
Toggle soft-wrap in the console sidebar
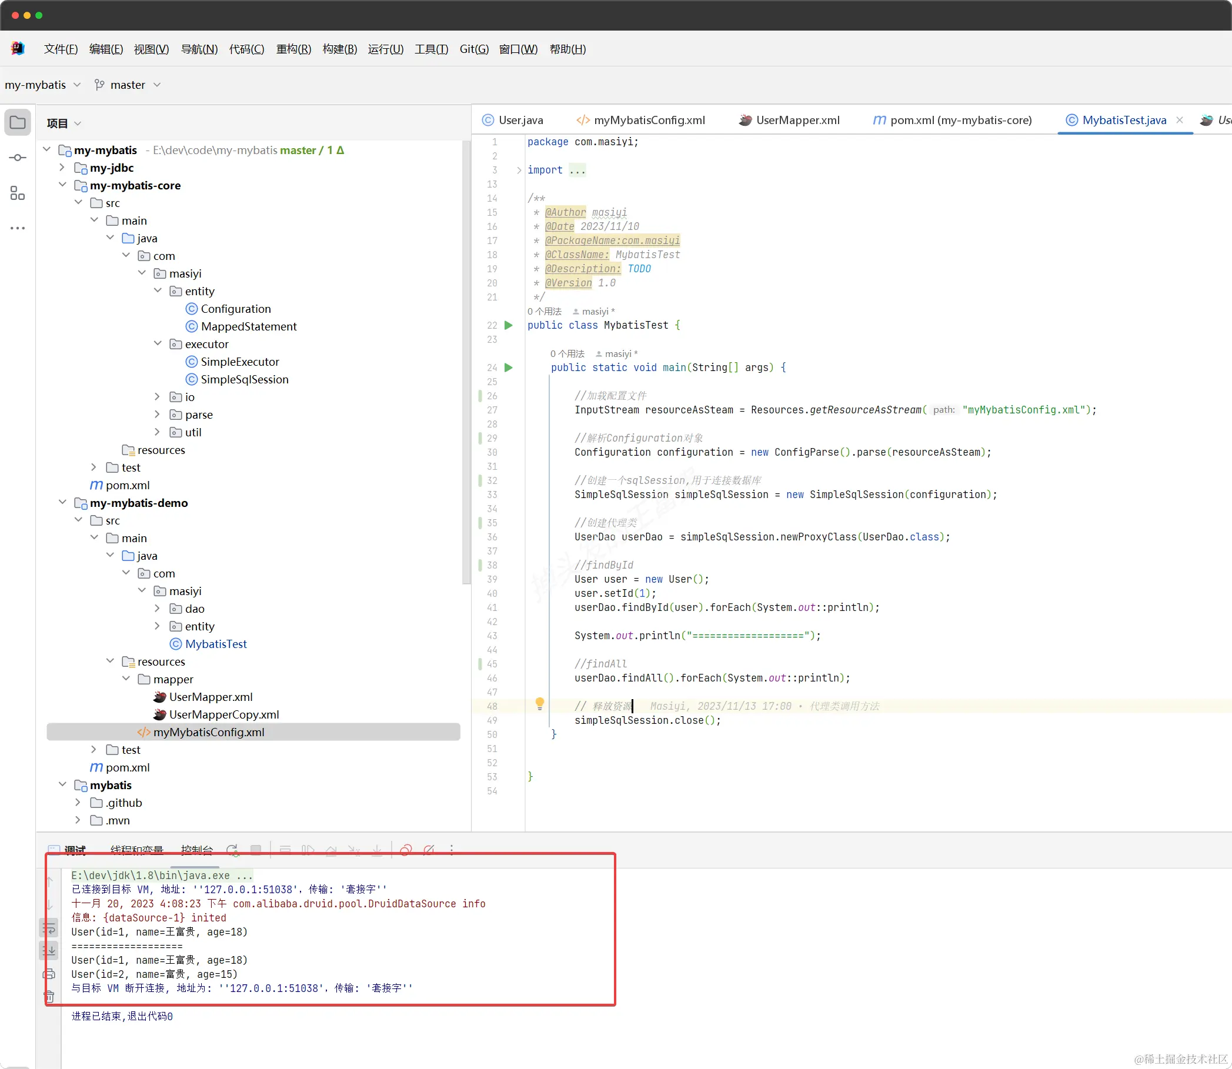coord(49,928)
